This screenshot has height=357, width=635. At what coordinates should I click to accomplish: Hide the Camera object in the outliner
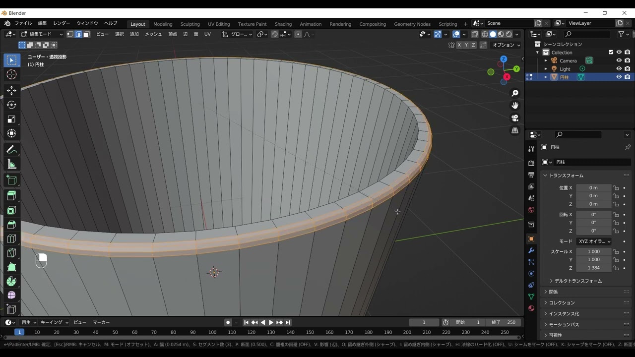point(619,60)
